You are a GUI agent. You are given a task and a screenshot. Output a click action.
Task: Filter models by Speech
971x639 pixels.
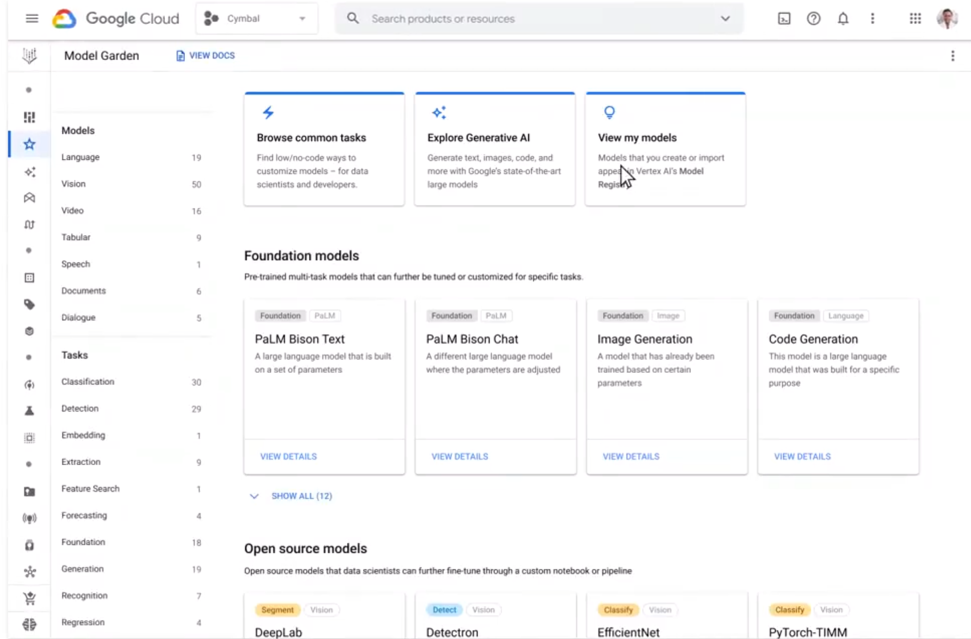[131, 264]
